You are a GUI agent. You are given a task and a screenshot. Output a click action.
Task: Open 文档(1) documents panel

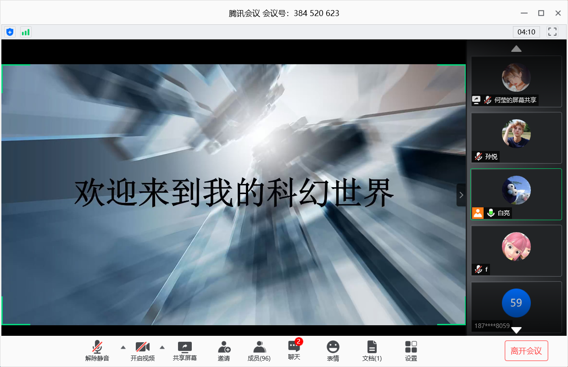tap(372, 351)
